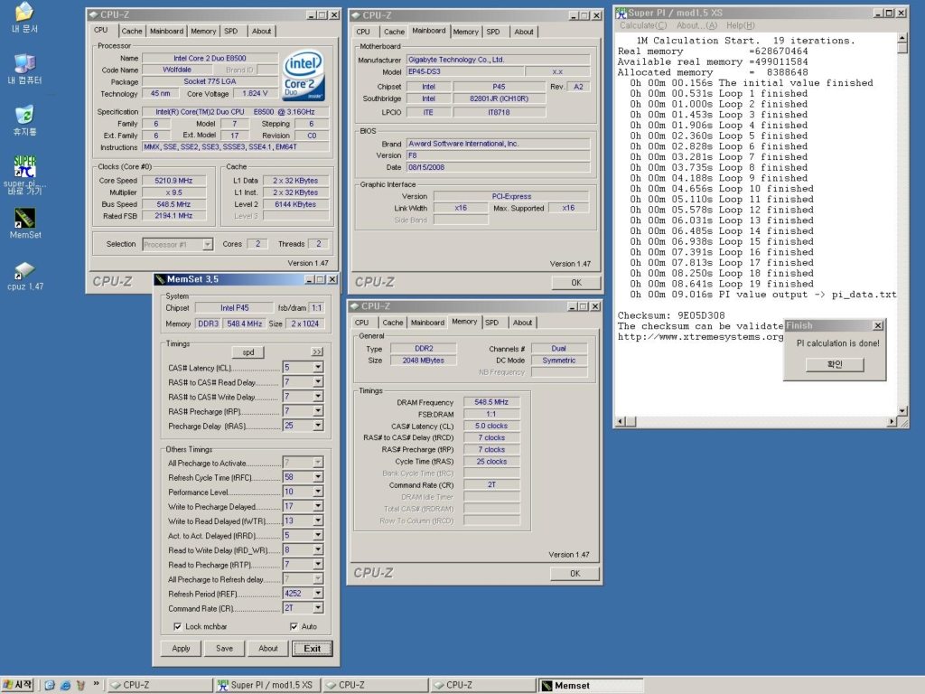Open the About tab in the CPU-Z processor window

tap(261, 32)
